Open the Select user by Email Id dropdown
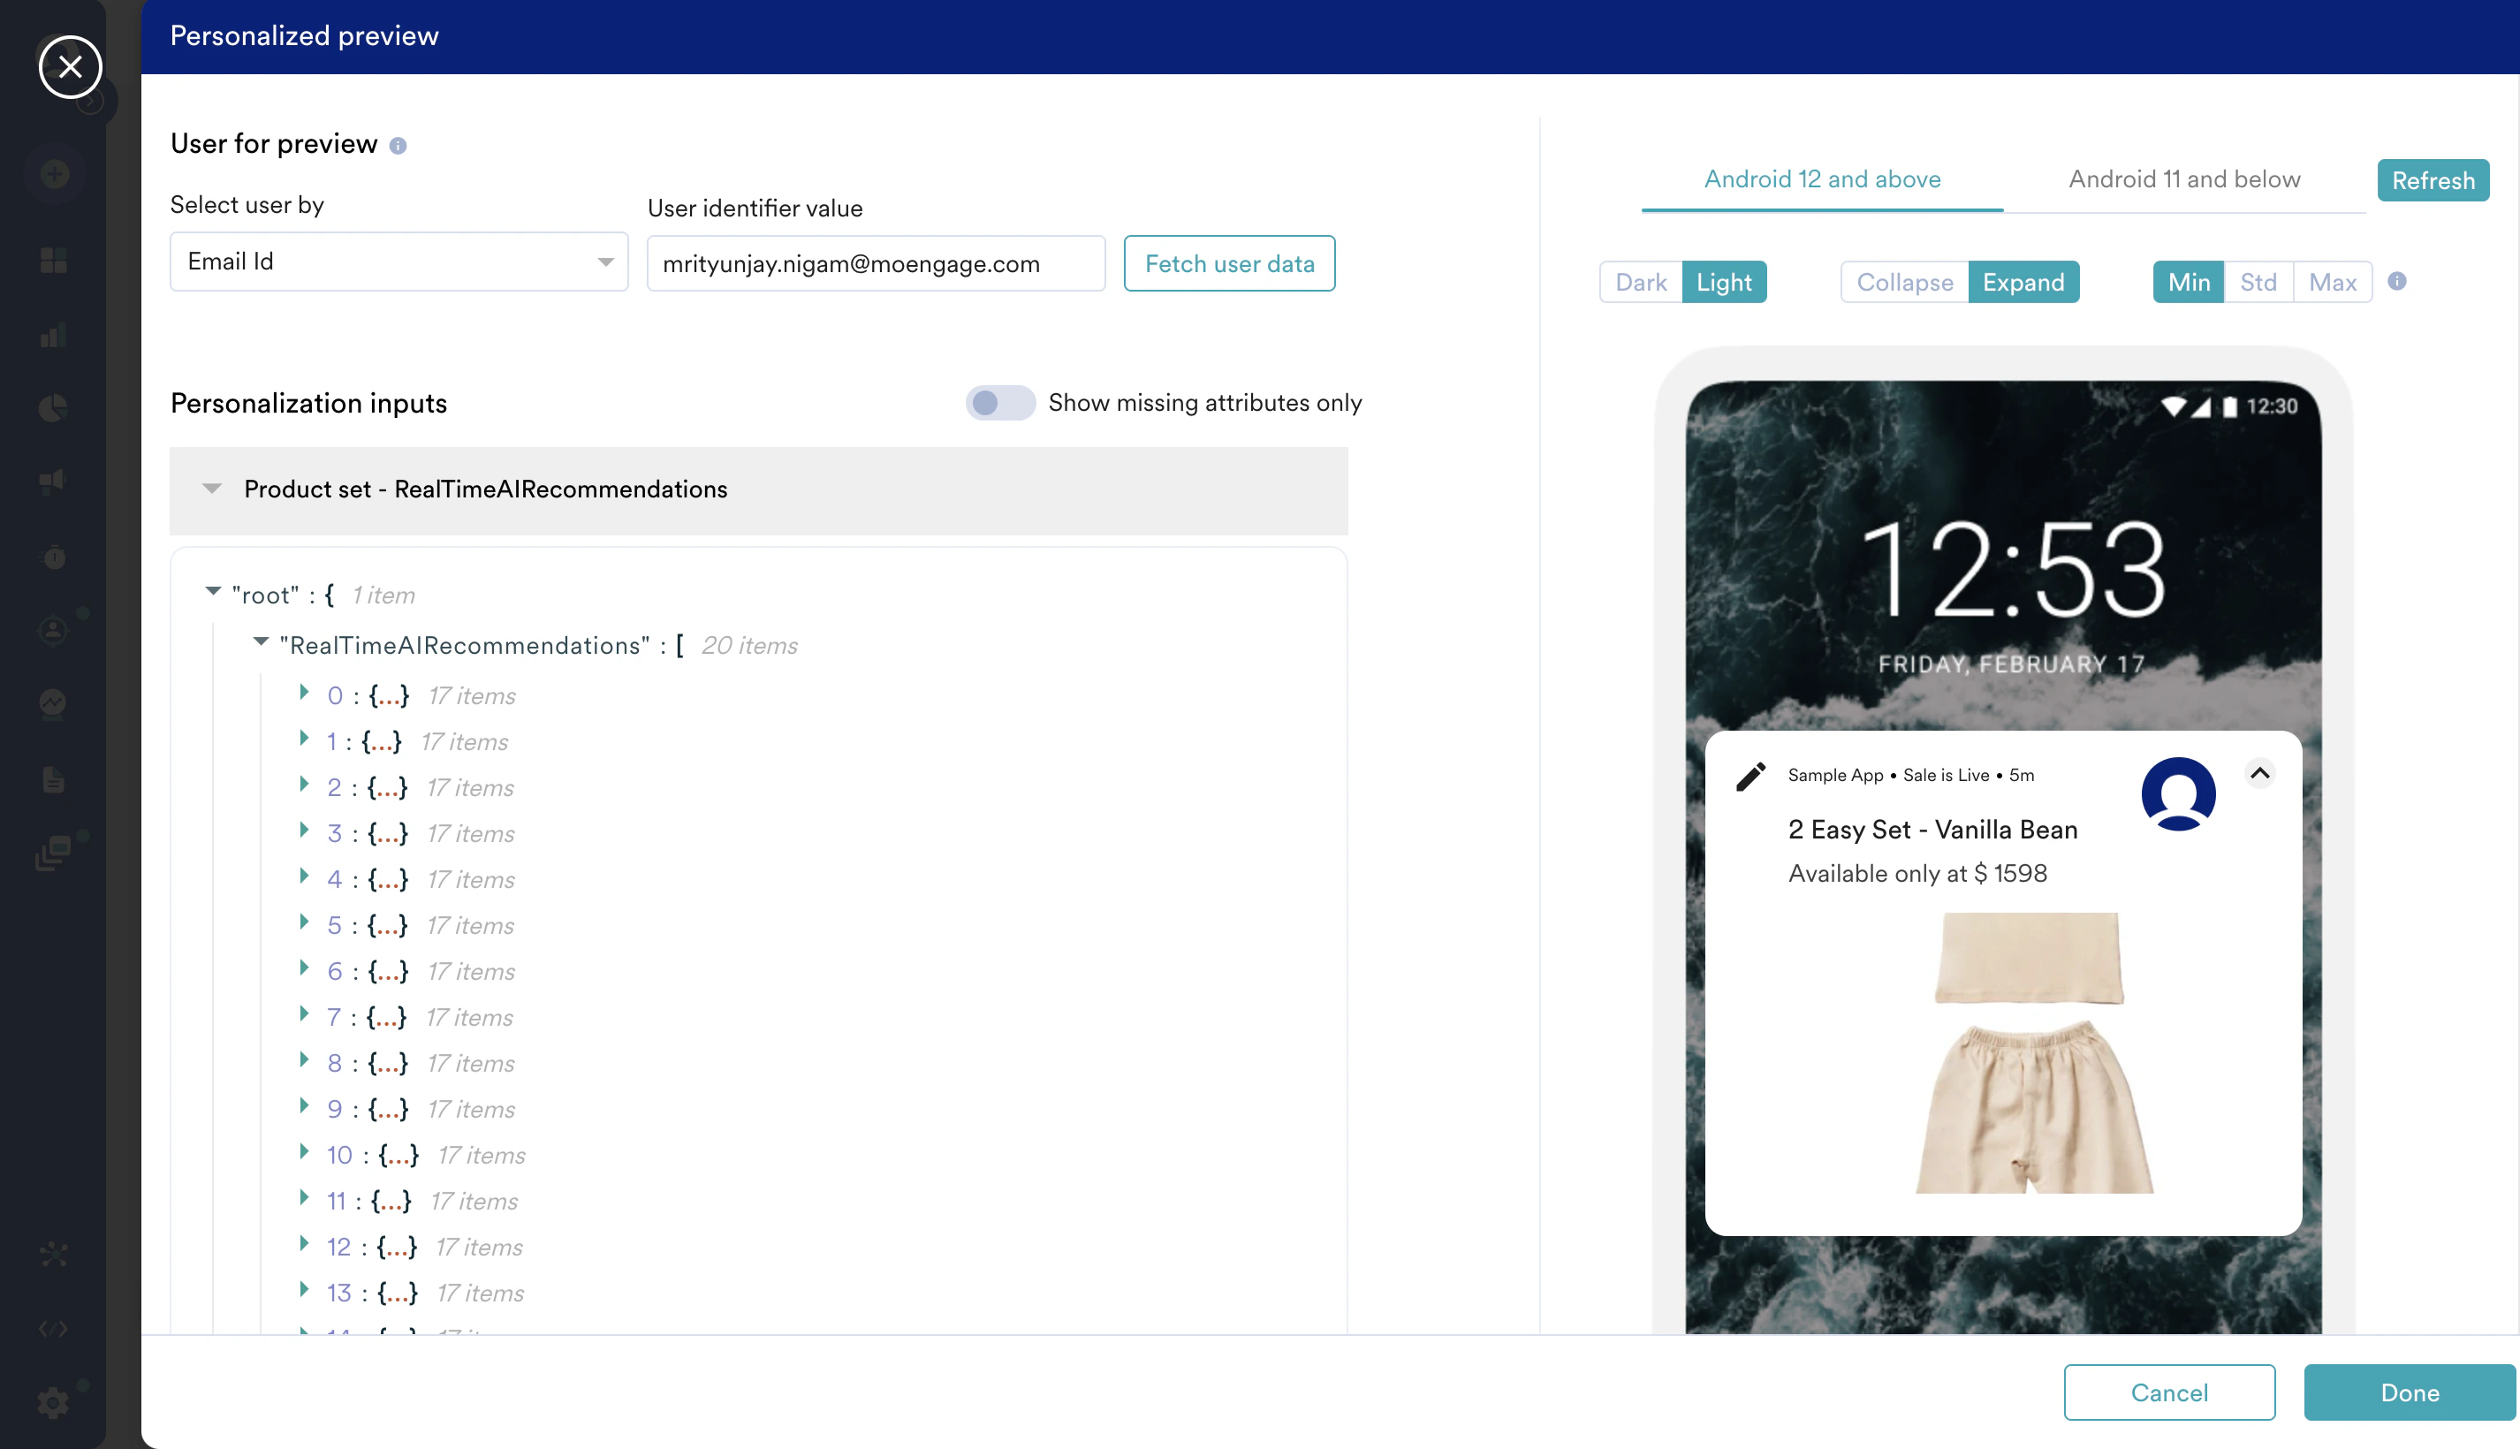 pos(398,262)
